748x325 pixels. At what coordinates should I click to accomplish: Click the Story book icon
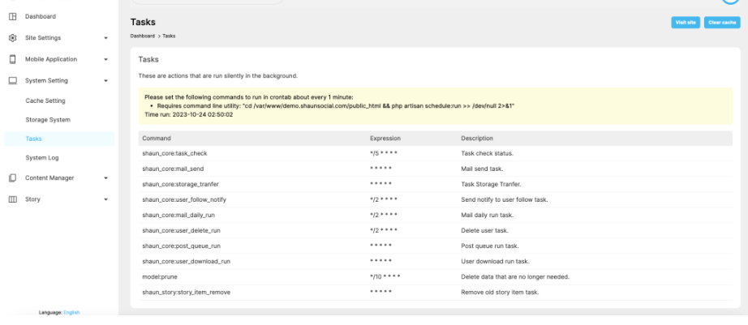12,199
